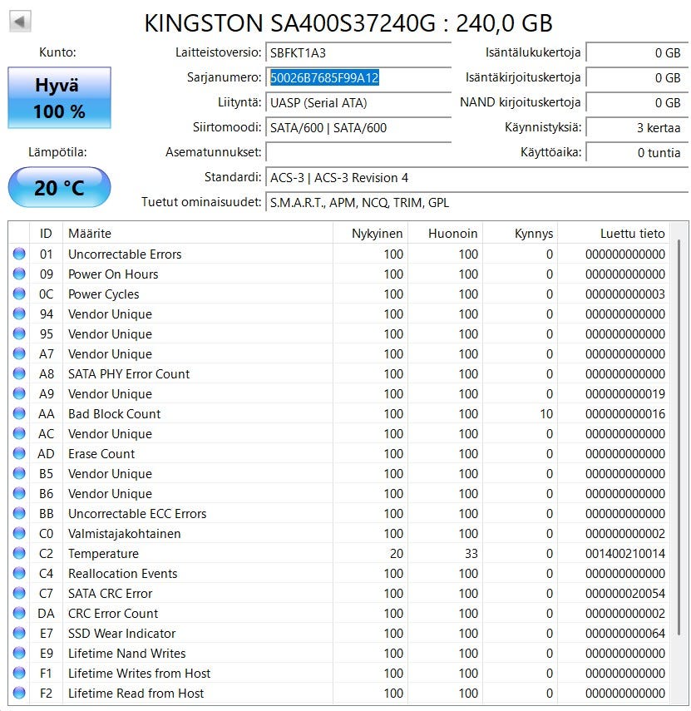The height and width of the screenshot is (711, 691).
Task: Click threshold value 10 in Bad Block row
Action: click(x=546, y=413)
